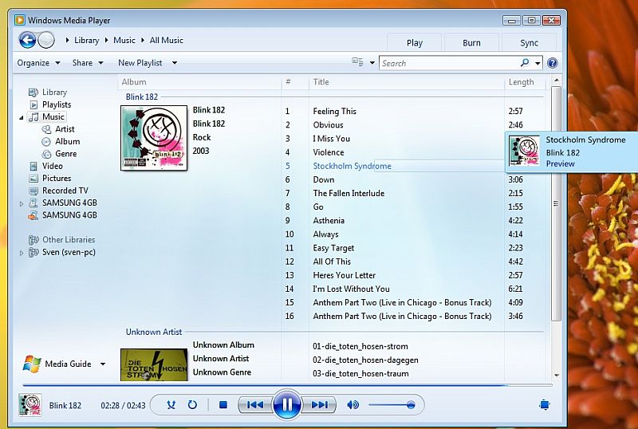Image resolution: width=638 pixels, height=429 pixels.
Task: Click the Blink 182 artist group header
Action: click(x=142, y=96)
